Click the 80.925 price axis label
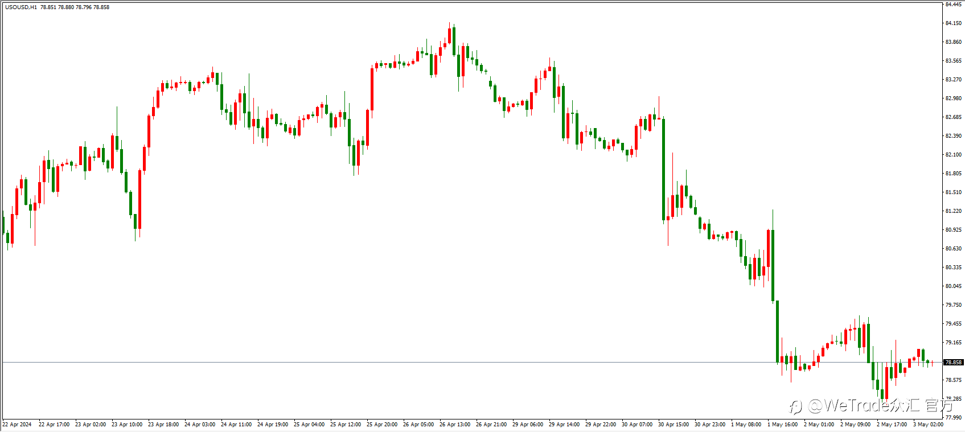Viewport: 965px width, 432px height. tap(954, 230)
